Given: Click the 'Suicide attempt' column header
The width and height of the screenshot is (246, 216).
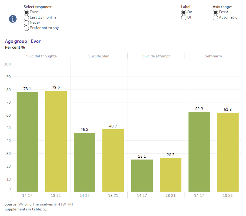Looking at the screenshot, I should 156,56.
